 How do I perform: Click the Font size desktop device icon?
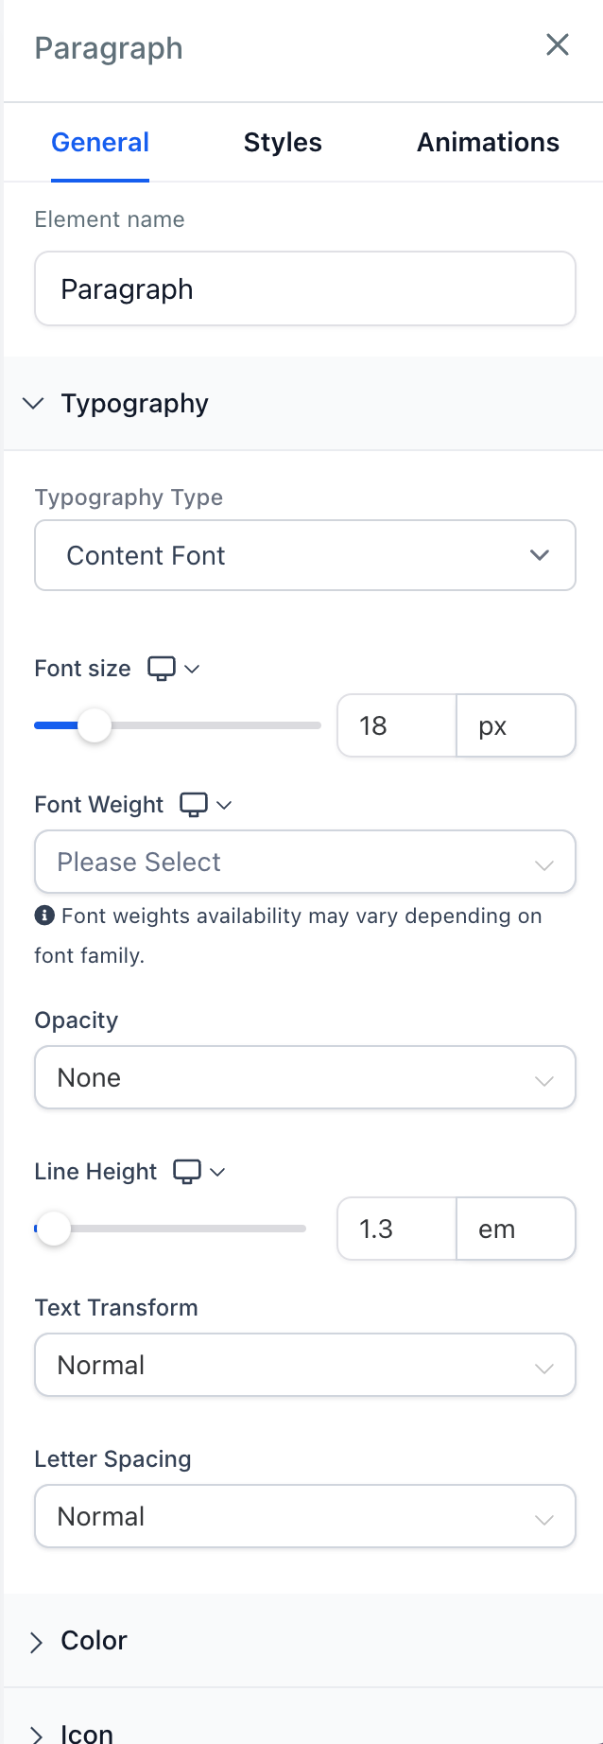[x=162, y=669]
